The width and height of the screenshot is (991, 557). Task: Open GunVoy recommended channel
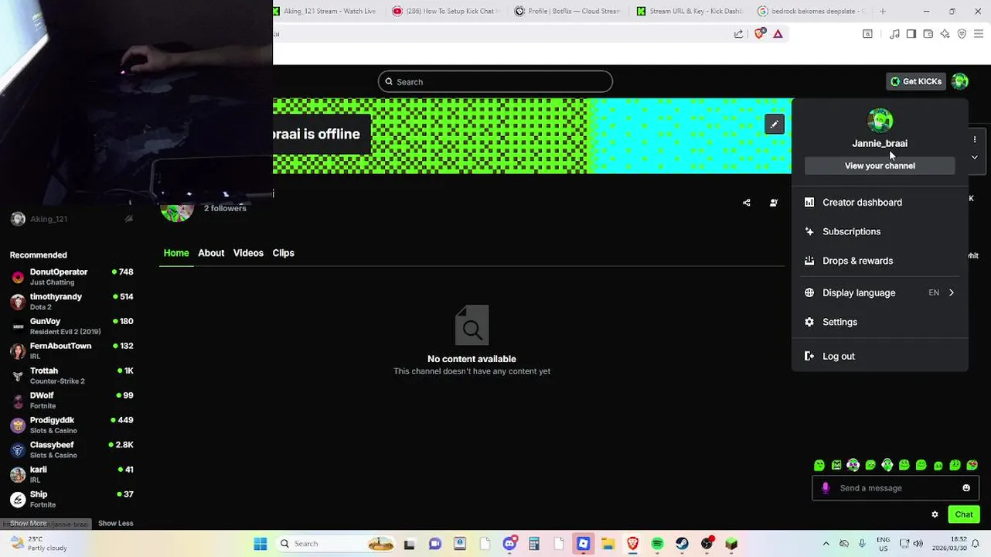coord(71,326)
